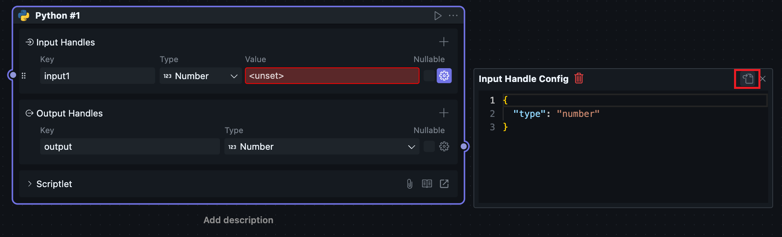Add a new input handle
This screenshot has height=237, width=782.
(x=444, y=42)
